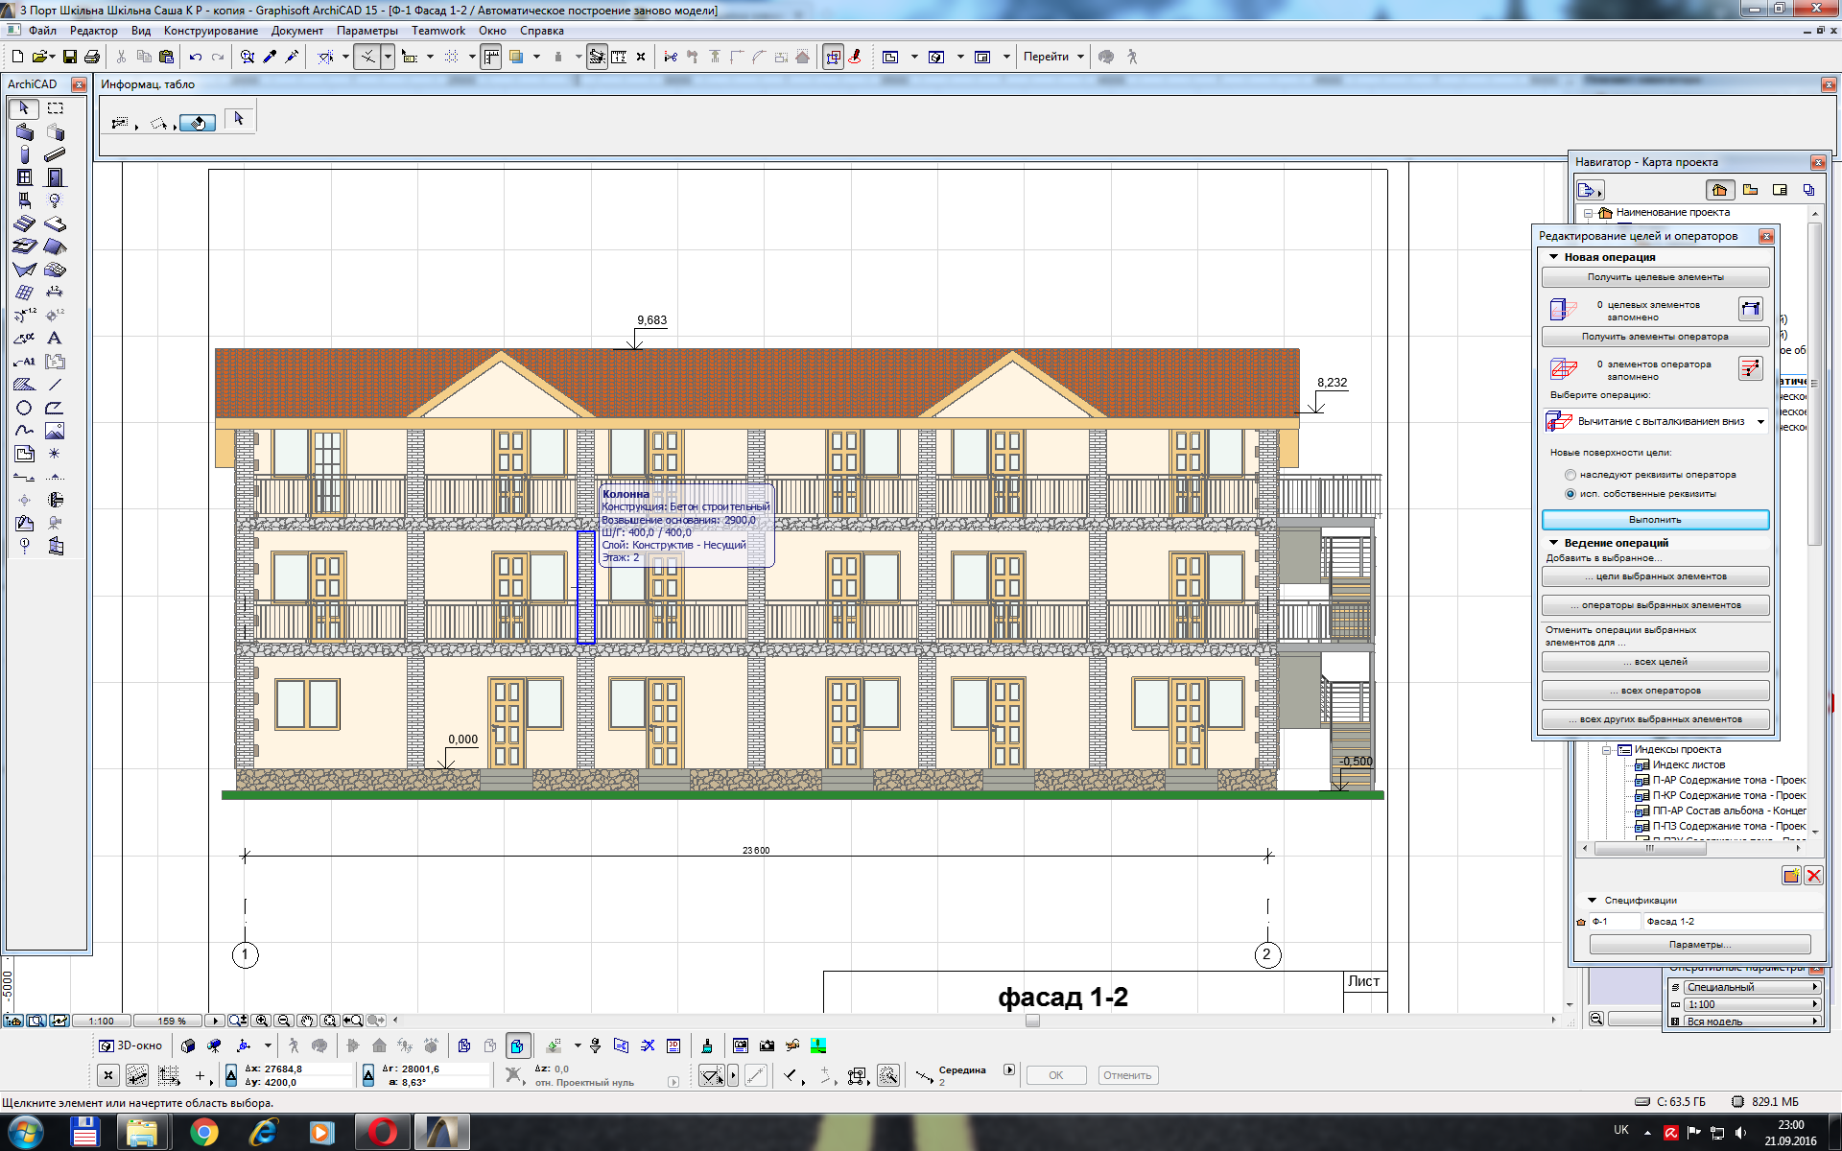Toggle the Project Map view button in Navigator

(x=1719, y=190)
